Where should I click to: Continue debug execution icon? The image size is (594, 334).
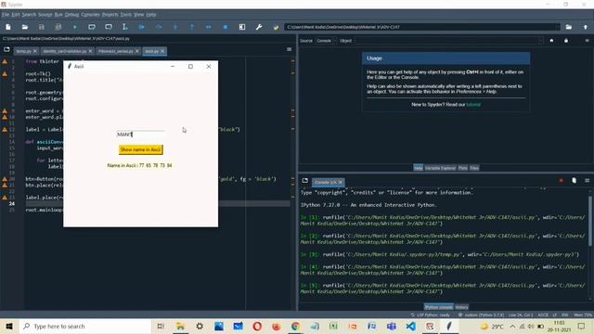208,27
